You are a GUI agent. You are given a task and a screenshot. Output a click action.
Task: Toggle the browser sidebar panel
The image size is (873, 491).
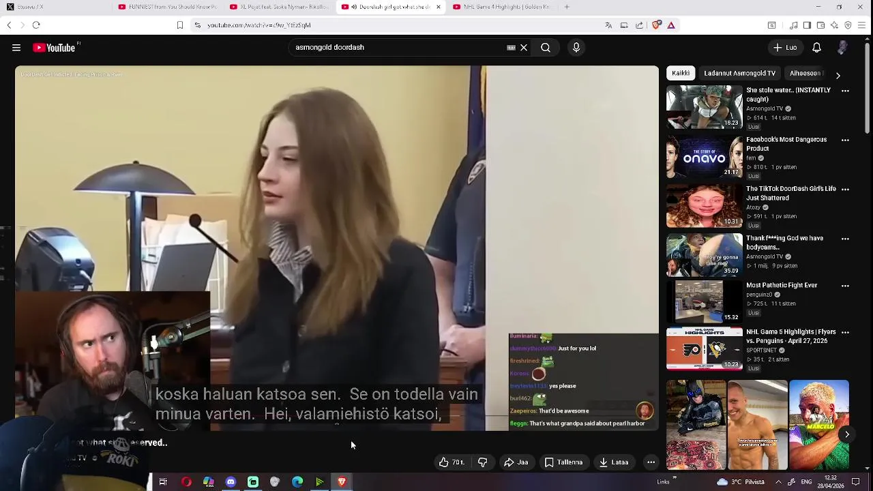[807, 25]
